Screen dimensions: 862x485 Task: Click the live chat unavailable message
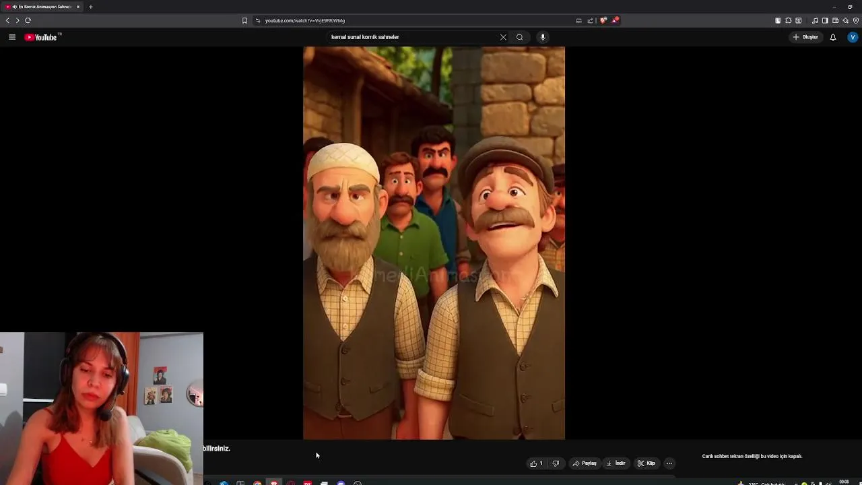[752, 456]
